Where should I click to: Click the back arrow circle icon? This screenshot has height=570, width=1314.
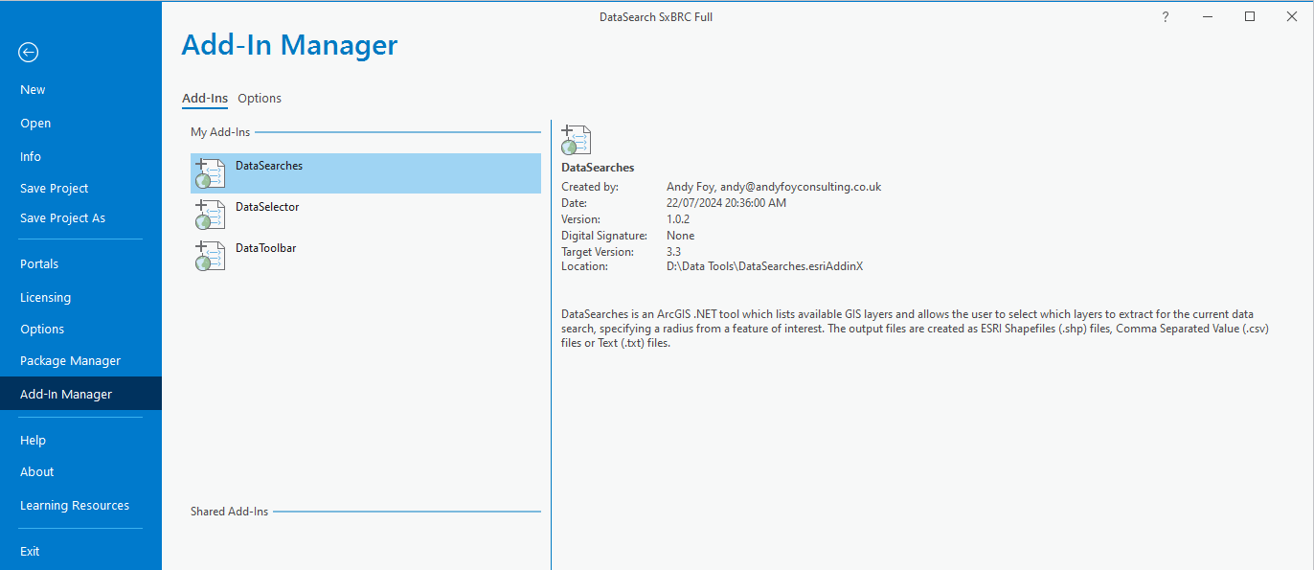(29, 52)
